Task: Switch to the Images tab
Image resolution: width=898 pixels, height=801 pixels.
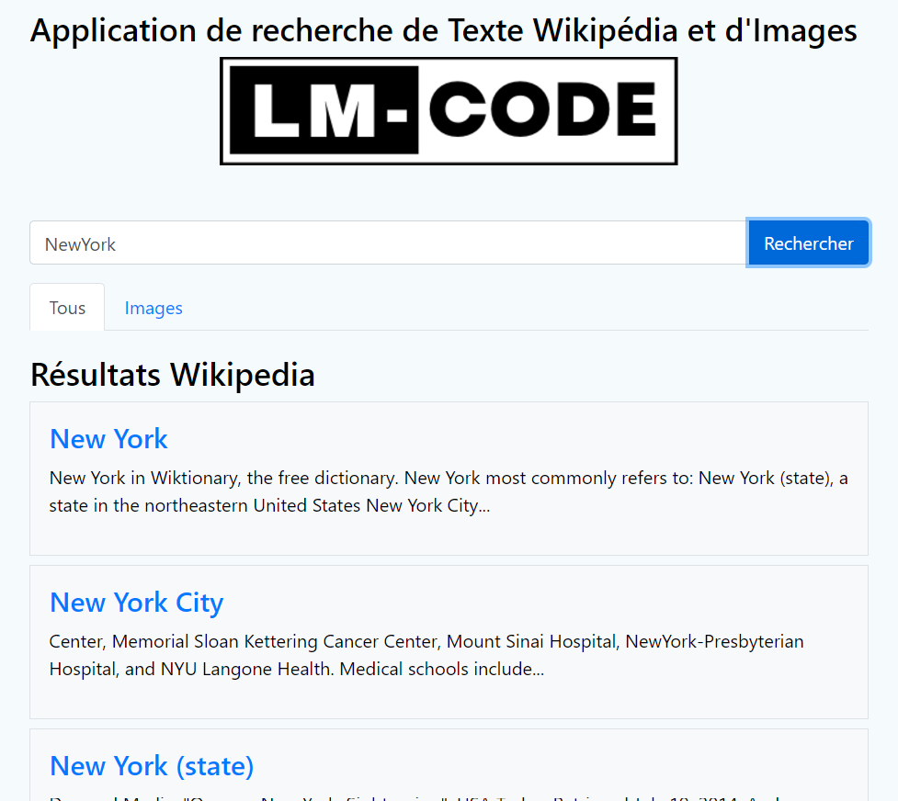Action: (153, 308)
